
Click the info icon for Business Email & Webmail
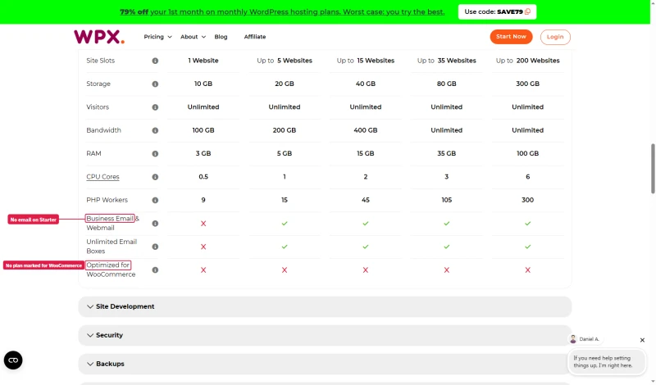pos(155,224)
